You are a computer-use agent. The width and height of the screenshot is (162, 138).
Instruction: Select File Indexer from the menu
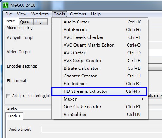point(99,84)
